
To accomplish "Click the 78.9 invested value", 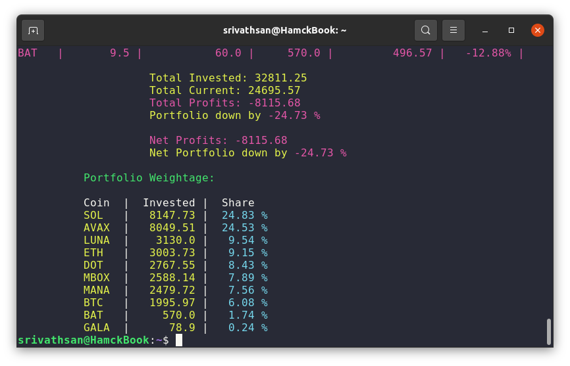I will point(182,327).
